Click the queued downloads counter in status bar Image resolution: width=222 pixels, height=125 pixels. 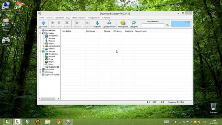(x=155, y=102)
